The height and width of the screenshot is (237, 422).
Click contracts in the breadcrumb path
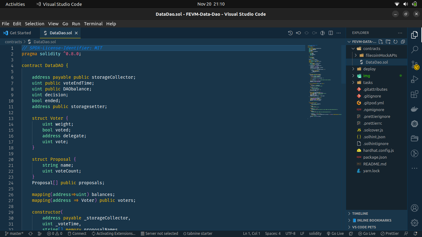click(x=13, y=42)
